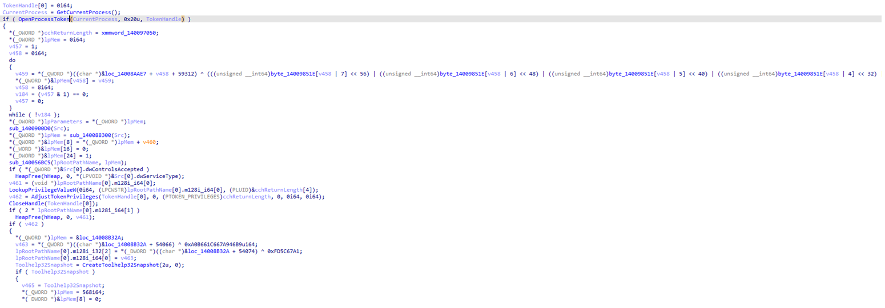
Task: Click the 568i64 value
Action: [x=91, y=293]
